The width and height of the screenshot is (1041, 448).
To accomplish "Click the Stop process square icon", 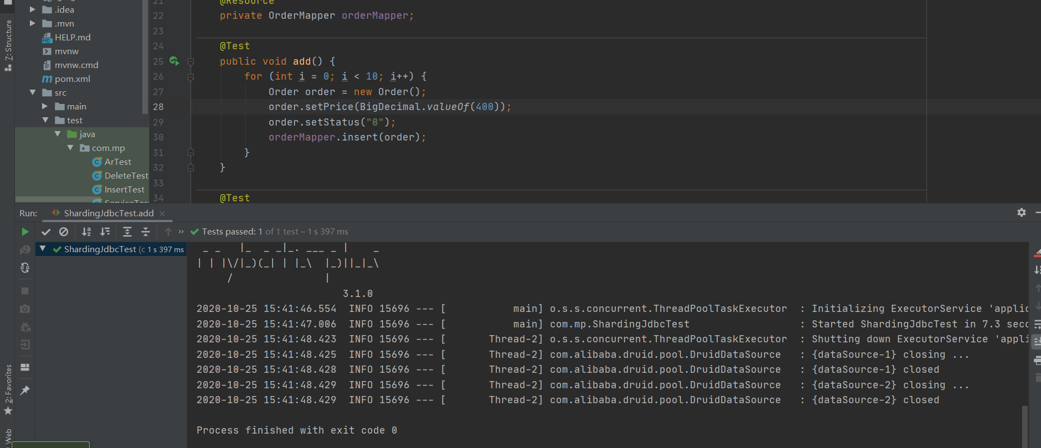I will tap(25, 290).
